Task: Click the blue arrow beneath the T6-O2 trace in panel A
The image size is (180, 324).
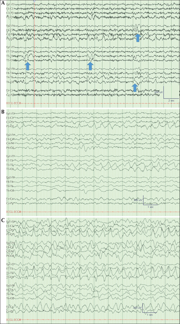Action: coord(135,87)
